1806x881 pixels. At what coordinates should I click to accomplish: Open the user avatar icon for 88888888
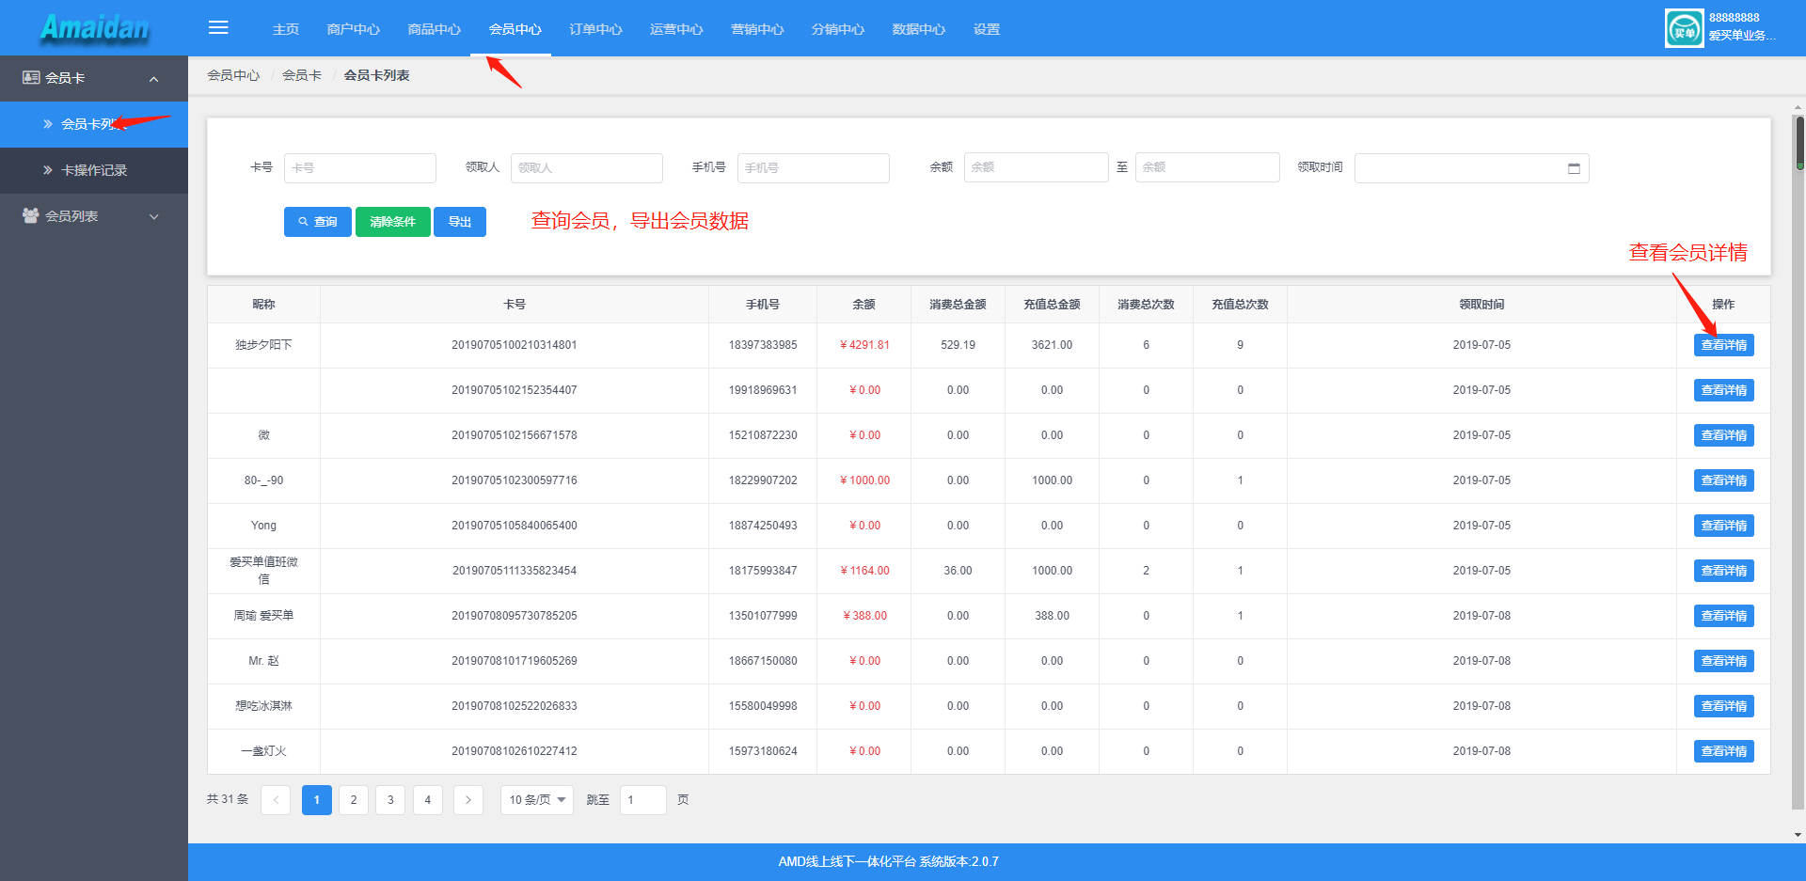[x=1684, y=28]
